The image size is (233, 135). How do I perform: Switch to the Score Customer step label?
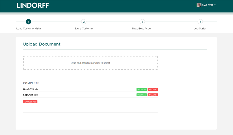click(84, 28)
